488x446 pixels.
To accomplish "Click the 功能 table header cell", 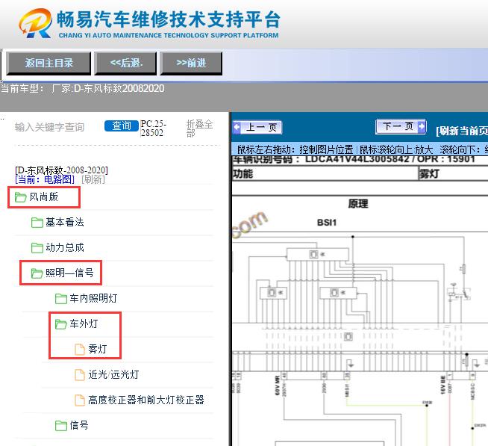I will click(325, 173).
